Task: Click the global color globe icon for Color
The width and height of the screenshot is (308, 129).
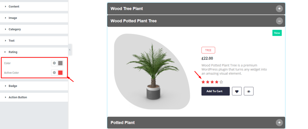Action: coord(54,63)
